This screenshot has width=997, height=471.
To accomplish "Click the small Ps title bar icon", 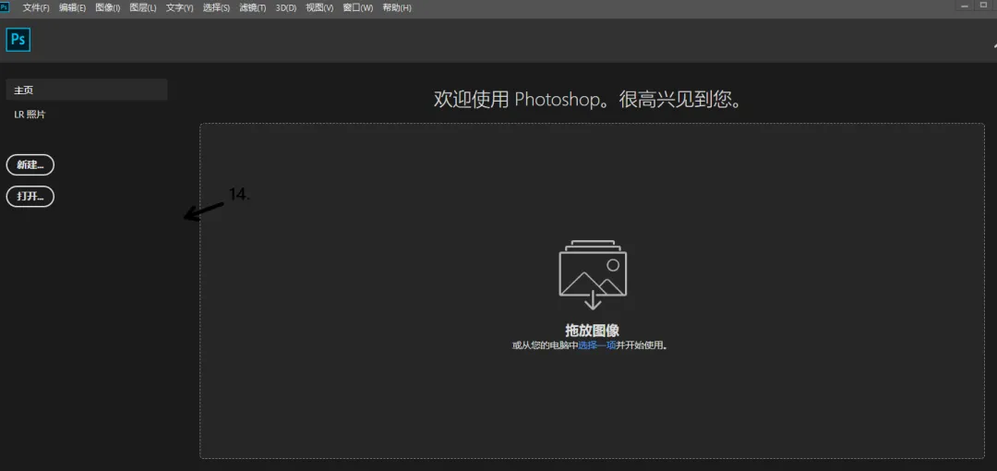I will pyautogui.click(x=5, y=7).
